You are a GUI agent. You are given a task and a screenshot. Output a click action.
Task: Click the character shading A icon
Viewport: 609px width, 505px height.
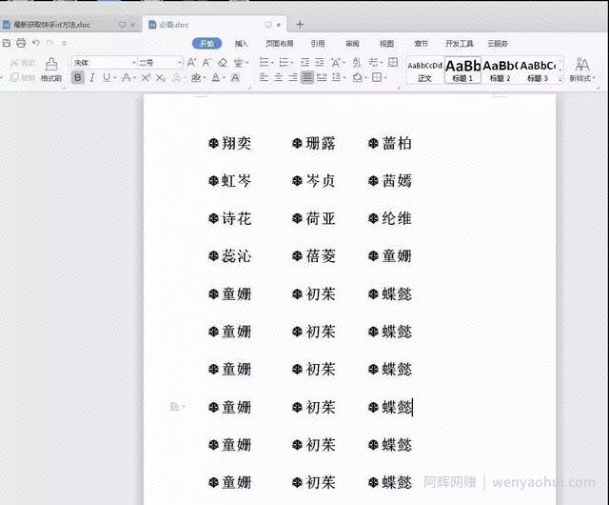tap(235, 77)
